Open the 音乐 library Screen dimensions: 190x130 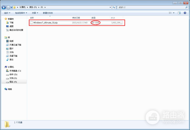pyautogui.click(x=10, y=60)
